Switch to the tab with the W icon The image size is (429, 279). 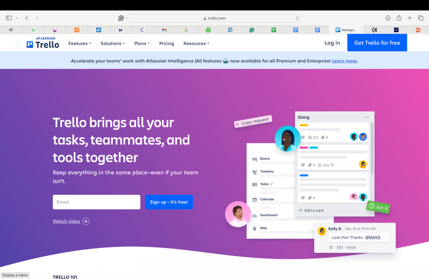[120, 30]
